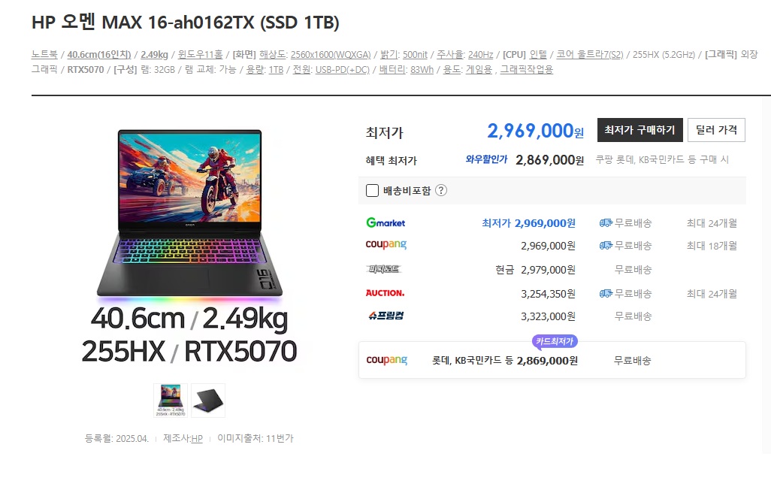771x502 pixels.
Task: Click the free-shipping truck icon on Gmarket row
Action: [x=606, y=222]
